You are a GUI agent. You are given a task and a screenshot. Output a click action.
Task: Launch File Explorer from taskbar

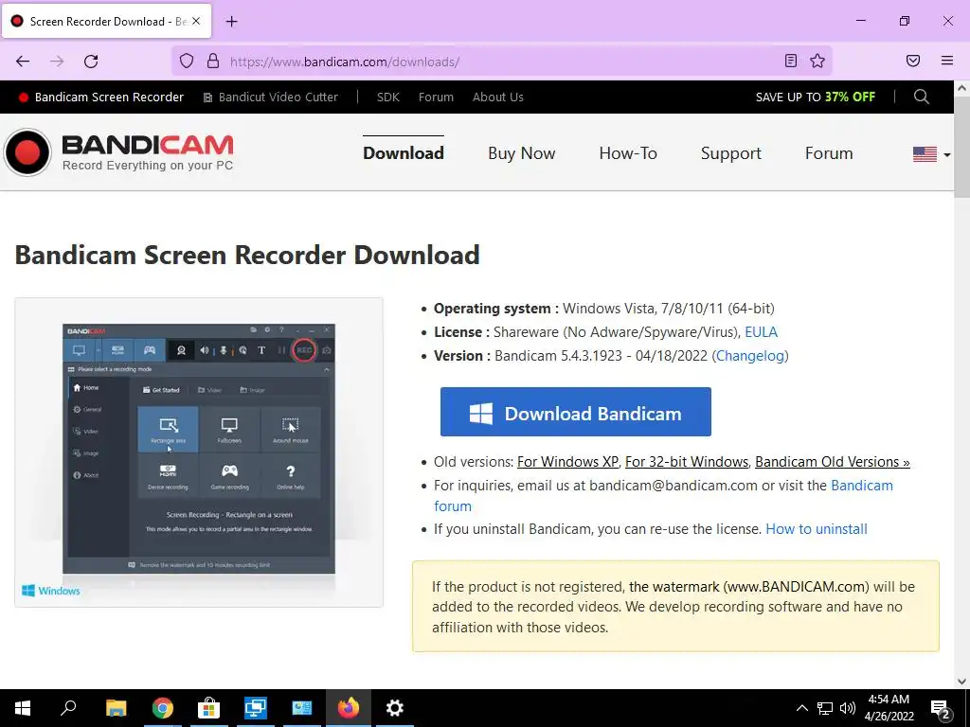(x=116, y=708)
